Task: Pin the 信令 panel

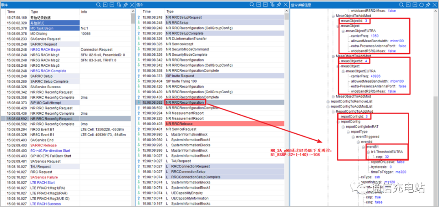Action: 279,5
